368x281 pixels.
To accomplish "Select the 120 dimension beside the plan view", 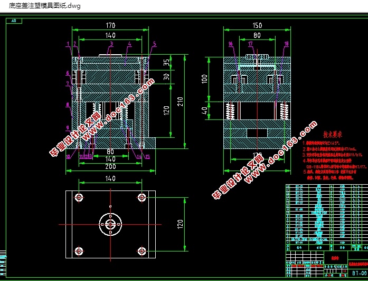I will click(180, 224).
